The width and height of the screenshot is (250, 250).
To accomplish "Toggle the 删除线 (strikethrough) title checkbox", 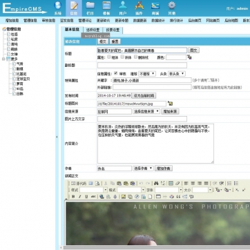I will (135, 57).
